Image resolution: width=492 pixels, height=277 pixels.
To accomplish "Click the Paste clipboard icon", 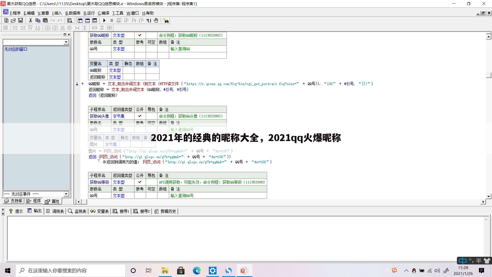I will pyautogui.click(x=45, y=21).
